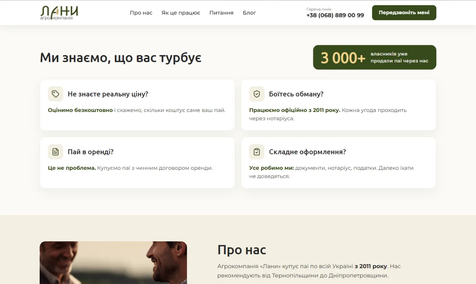Select the "Не знаєте реальну ціну?" card title
The height and width of the screenshot is (284, 476).
(x=108, y=94)
